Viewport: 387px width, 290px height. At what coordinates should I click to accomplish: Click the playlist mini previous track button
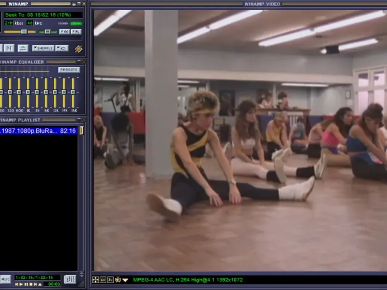[16, 284]
